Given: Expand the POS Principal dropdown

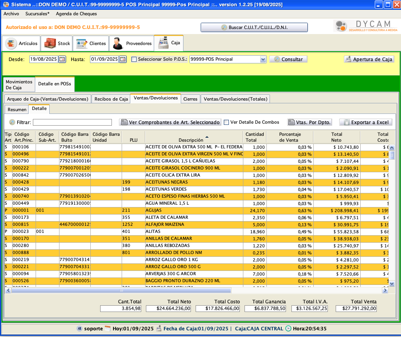Looking at the screenshot, I should pyautogui.click(x=263, y=59).
